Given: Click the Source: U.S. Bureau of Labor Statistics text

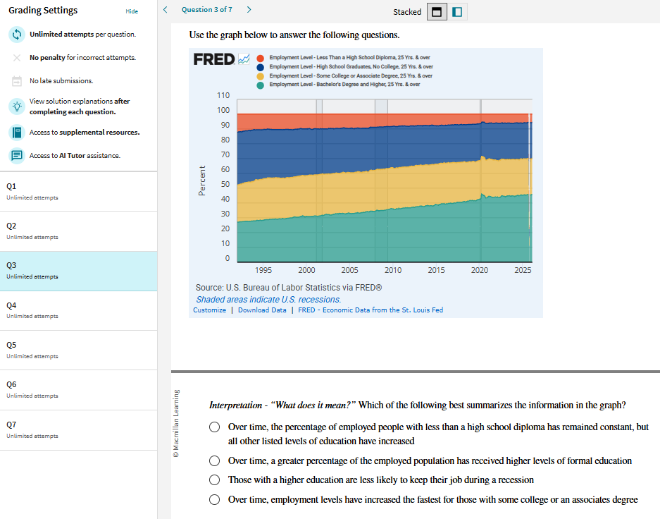Looking at the screenshot, I should pos(289,288).
